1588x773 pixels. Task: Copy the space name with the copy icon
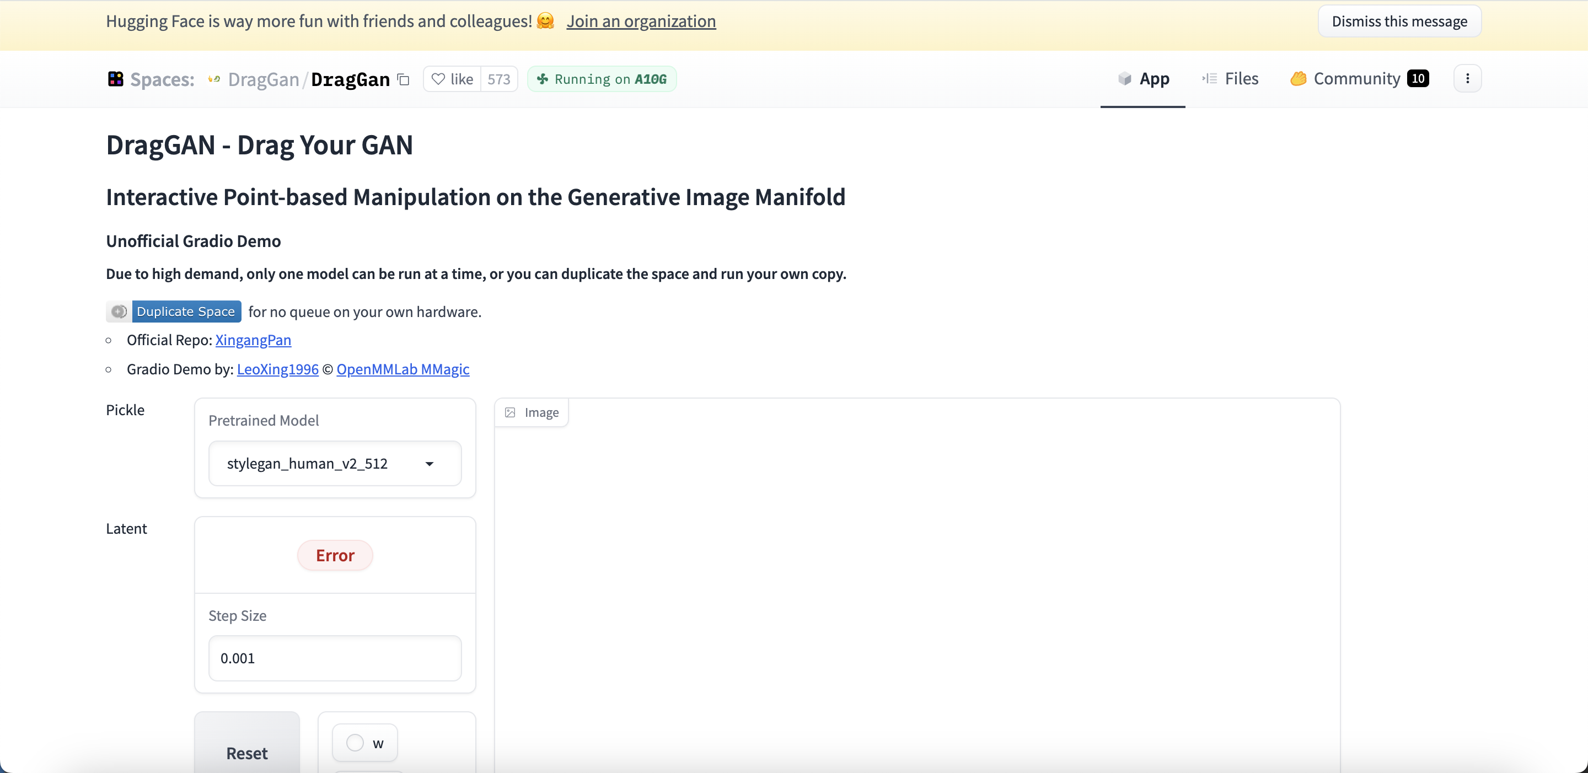pyautogui.click(x=404, y=79)
